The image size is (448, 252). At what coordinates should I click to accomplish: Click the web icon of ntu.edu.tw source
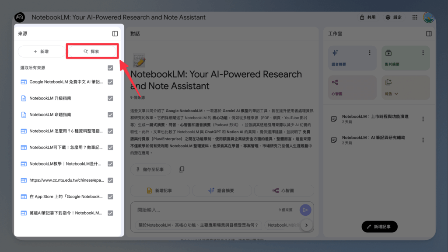click(24, 180)
